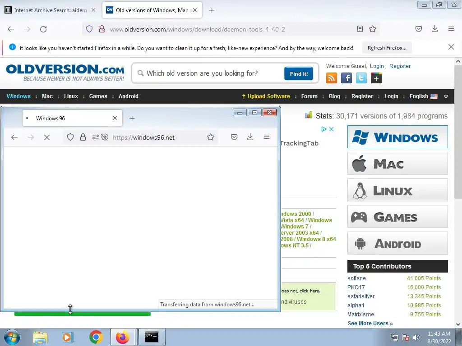
Task: Close the Old versions of Windows tab
Action: [x=195, y=10]
